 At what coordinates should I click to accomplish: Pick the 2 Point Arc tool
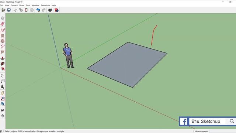(x=3, y=47)
